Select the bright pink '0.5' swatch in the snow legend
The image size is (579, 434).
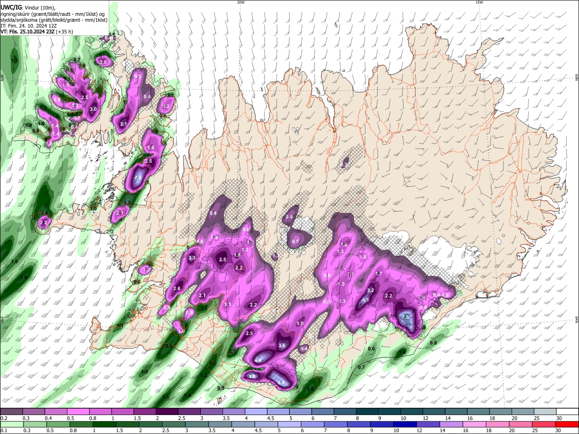[78, 412]
